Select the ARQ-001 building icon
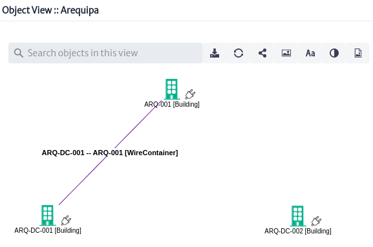This screenshot has height=247, width=373. (171, 89)
